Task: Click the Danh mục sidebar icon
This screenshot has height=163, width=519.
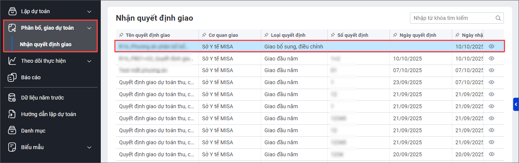Action: tap(12, 131)
